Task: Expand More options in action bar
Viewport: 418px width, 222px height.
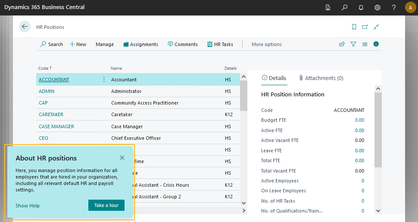Action: pos(266,44)
